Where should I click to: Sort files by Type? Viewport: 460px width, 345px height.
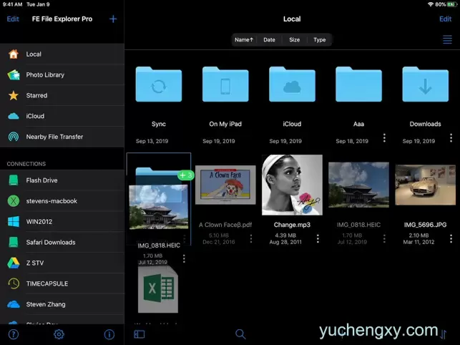320,39
